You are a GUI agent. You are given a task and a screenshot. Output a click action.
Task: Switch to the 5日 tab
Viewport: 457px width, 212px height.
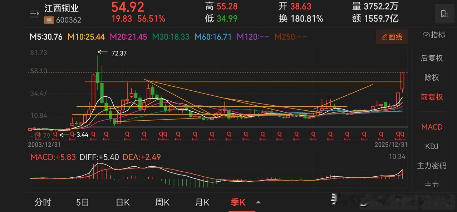point(83,202)
